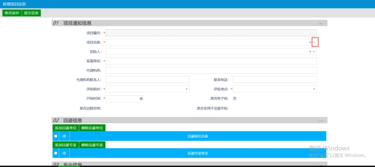Collapse the 01 项目通知信息 section
The image size is (375, 167).
(x=321, y=23)
